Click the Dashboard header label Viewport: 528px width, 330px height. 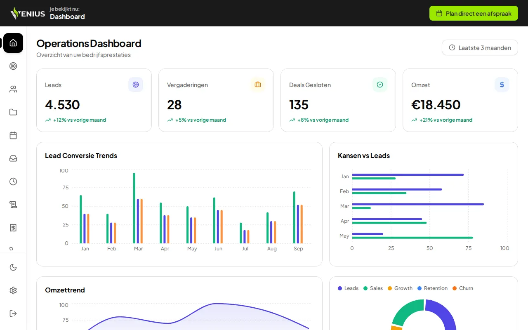pyautogui.click(x=67, y=16)
